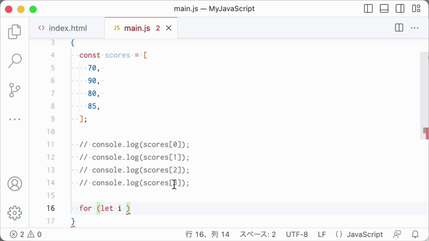Show additional views ellipsis in activity bar

pos(15,119)
